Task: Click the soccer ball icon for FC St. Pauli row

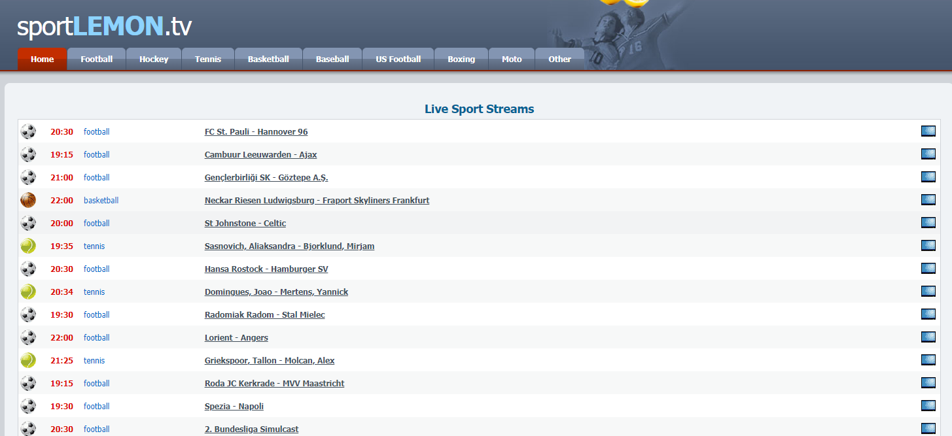Action: [28, 131]
